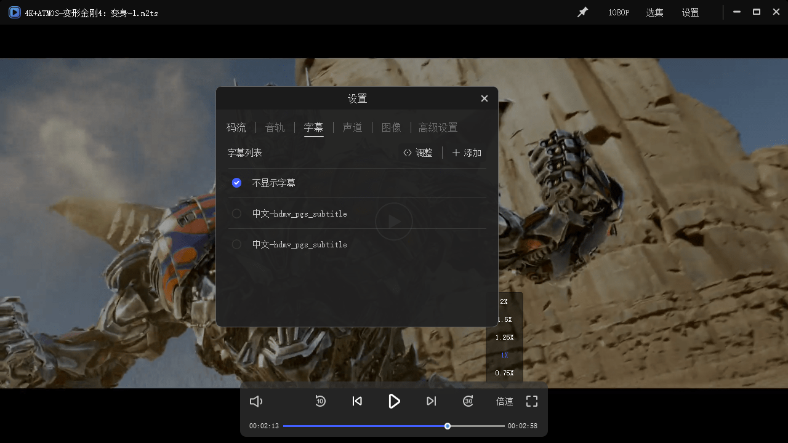This screenshot has width=788, height=443.
Task: Open the 选集 episode list
Action: pyautogui.click(x=654, y=12)
